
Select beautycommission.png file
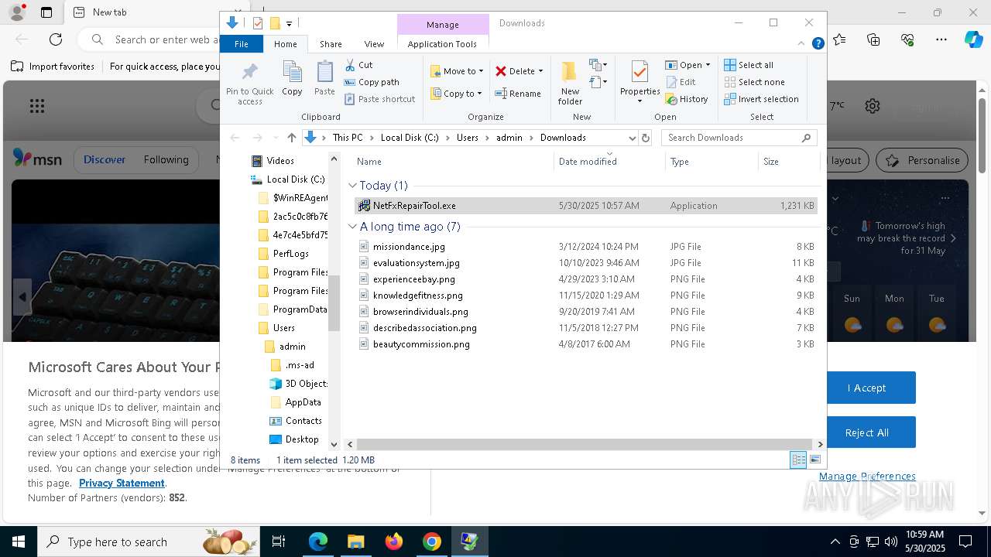tap(585, 344)
